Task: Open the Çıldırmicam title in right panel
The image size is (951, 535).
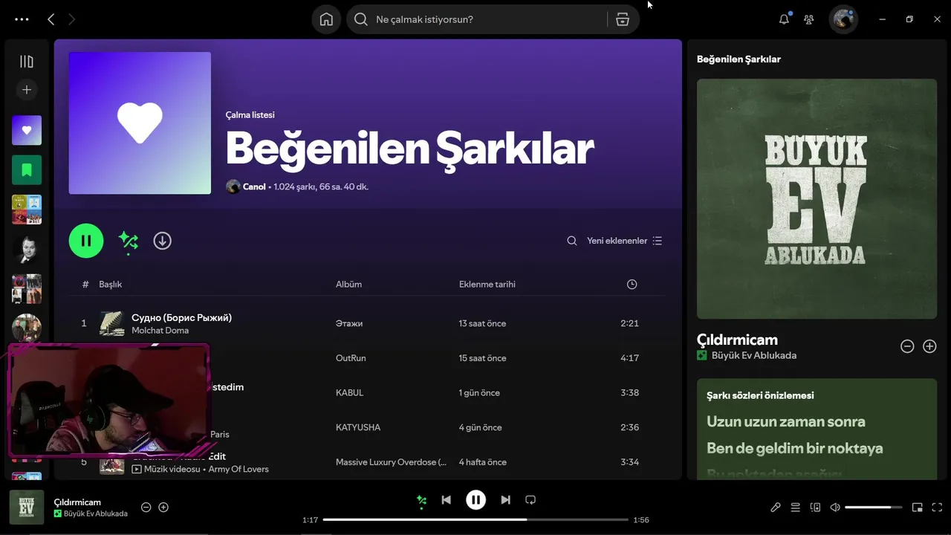Action: [x=737, y=340]
